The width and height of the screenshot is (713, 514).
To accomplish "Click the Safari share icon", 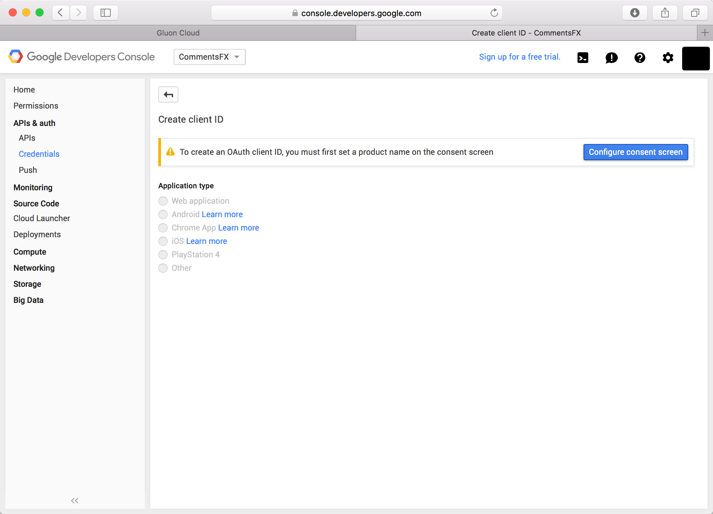I will coord(665,13).
